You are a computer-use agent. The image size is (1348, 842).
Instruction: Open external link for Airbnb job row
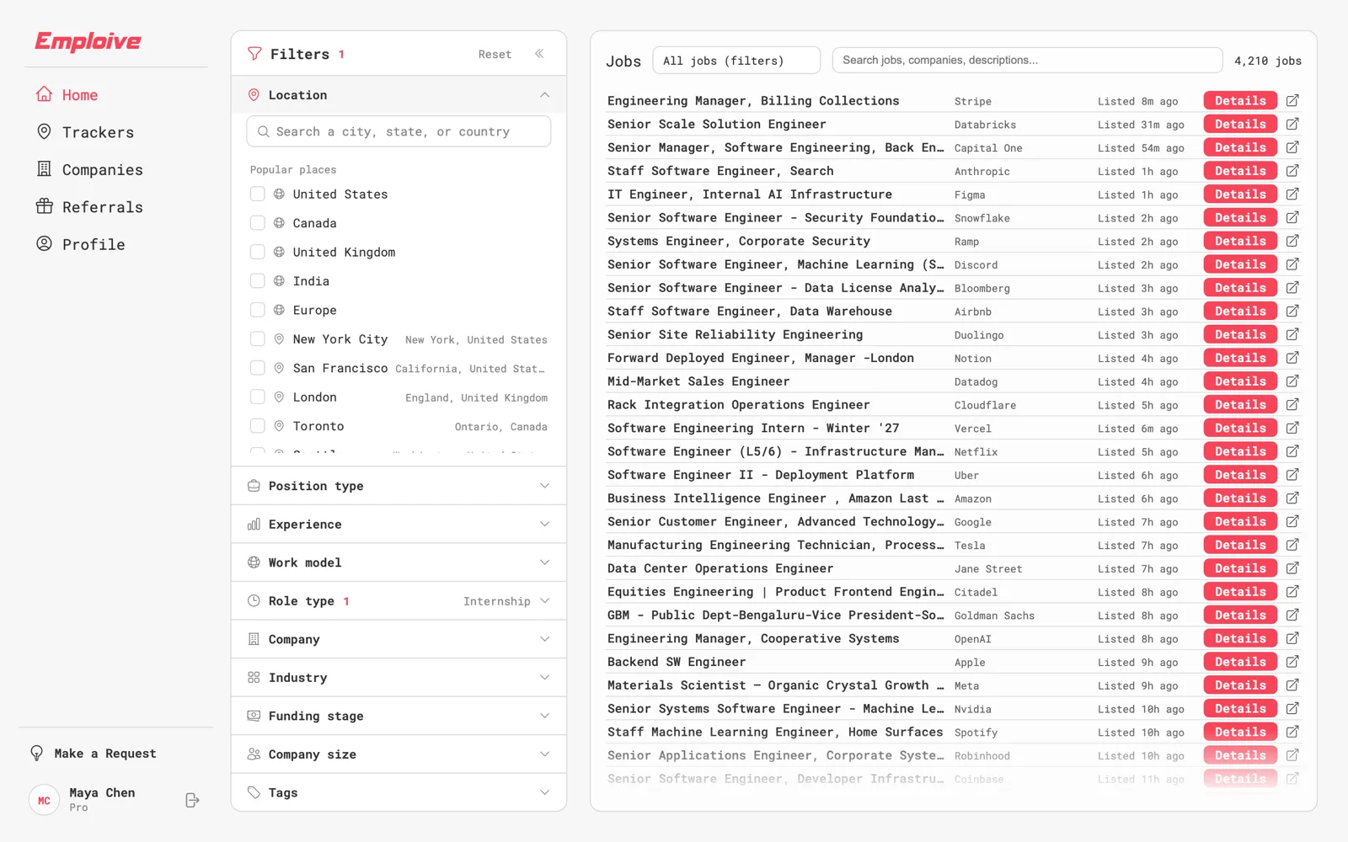click(1292, 311)
